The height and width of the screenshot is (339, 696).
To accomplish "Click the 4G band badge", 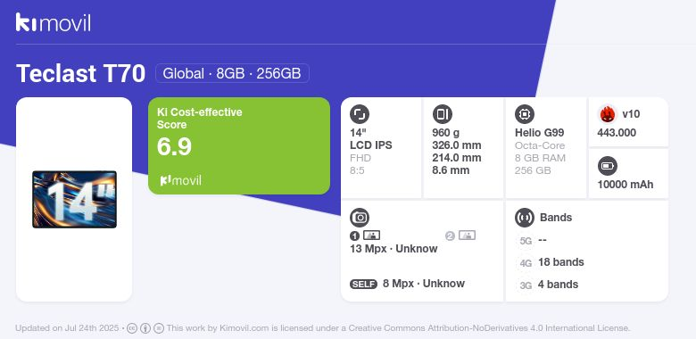I will 526,263.
